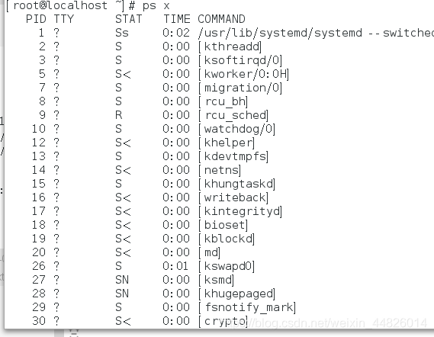Select the [kthreadd] process name
434x337 pixels.
click(230, 47)
